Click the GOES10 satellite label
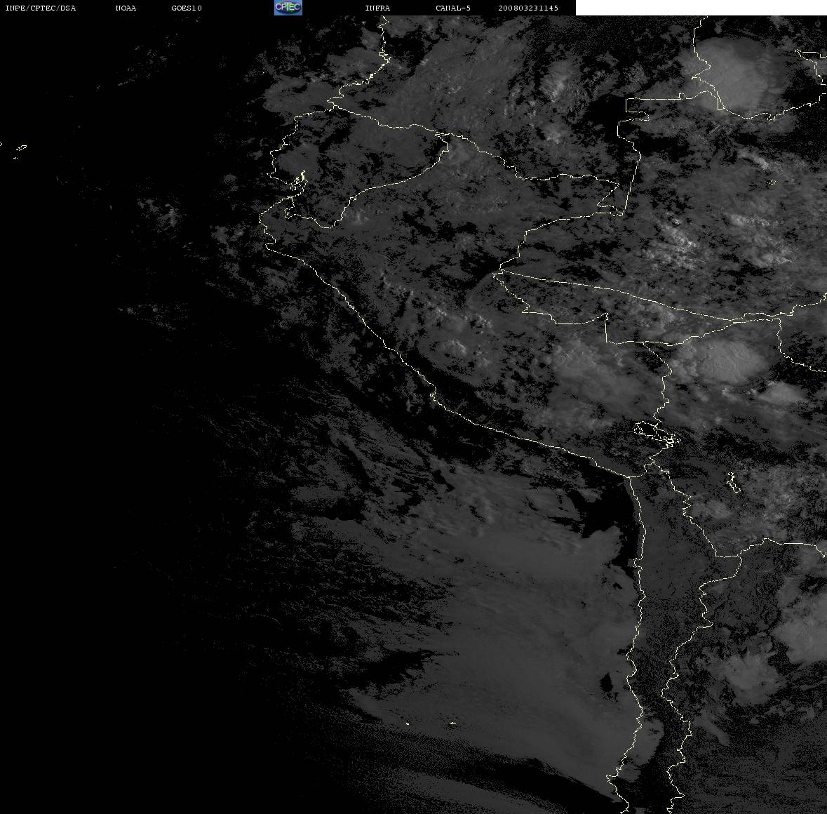 187,8
